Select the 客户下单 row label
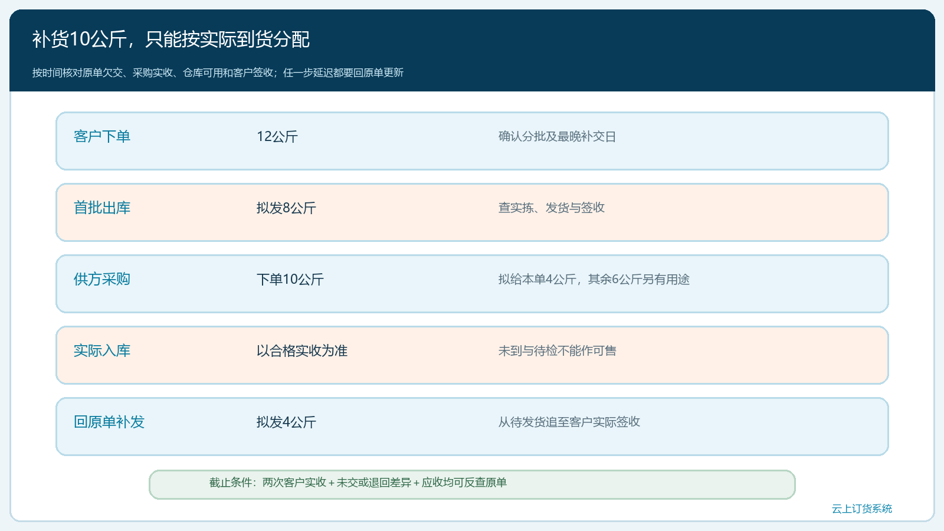944x531 pixels. pyautogui.click(x=101, y=136)
